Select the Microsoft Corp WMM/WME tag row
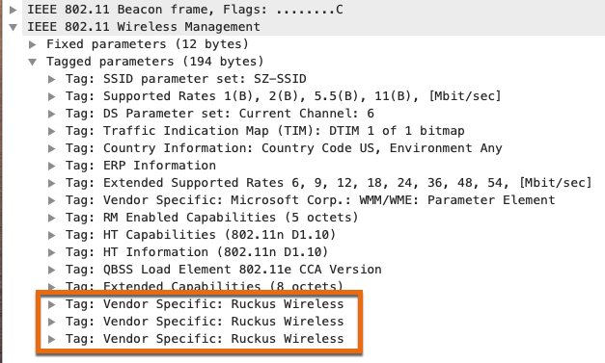This screenshot has width=605, height=363. 310,200
